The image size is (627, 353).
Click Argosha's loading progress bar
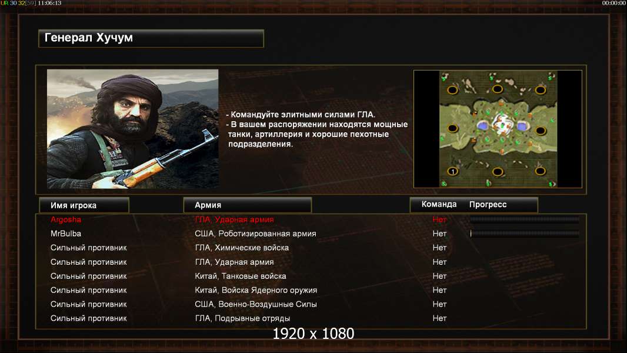525,219
